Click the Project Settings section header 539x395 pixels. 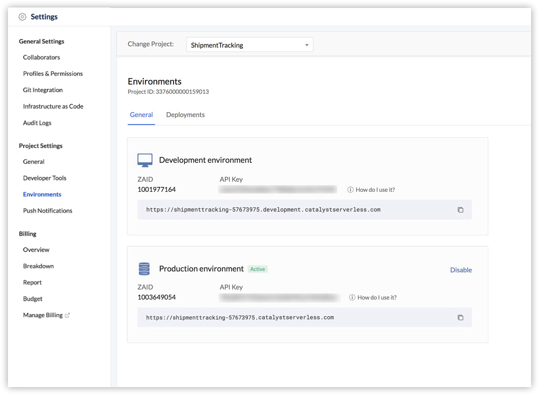[41, 146]
